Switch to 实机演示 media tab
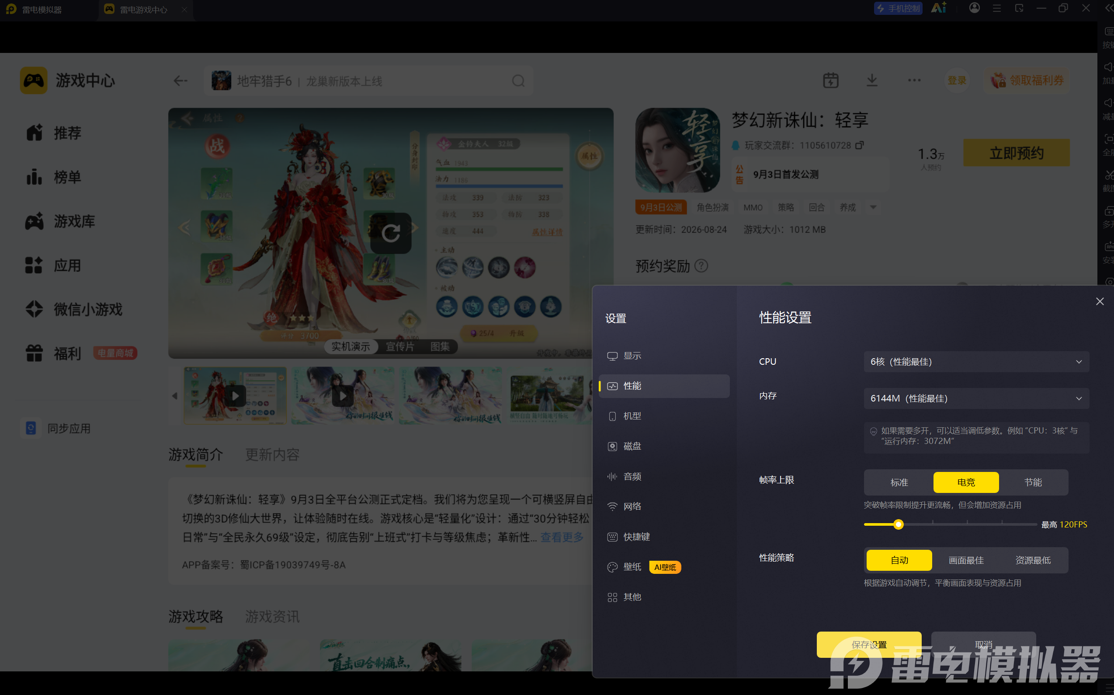 click(x=351, y=346)
